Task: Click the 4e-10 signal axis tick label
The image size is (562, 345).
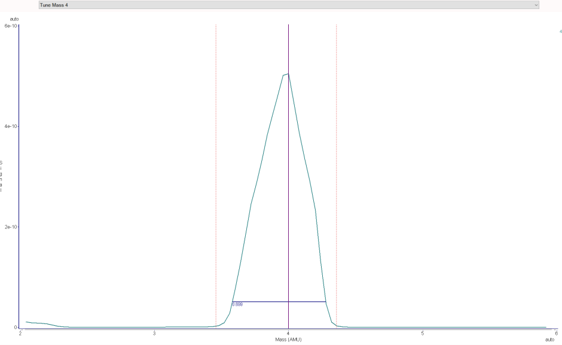Action: point(10,126)
